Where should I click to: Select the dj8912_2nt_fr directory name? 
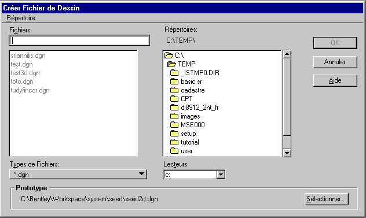tap(200, 108)
